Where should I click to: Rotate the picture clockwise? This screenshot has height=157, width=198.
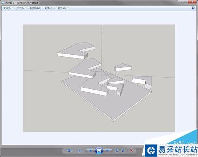click(123, 151)
